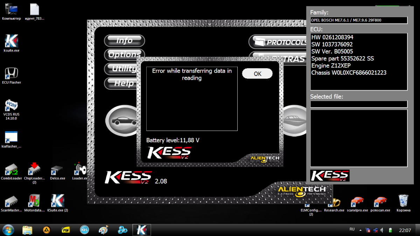Open the yellow PDF app on taskbar
This screenshot has width=420, height=236.
[65, 230]
